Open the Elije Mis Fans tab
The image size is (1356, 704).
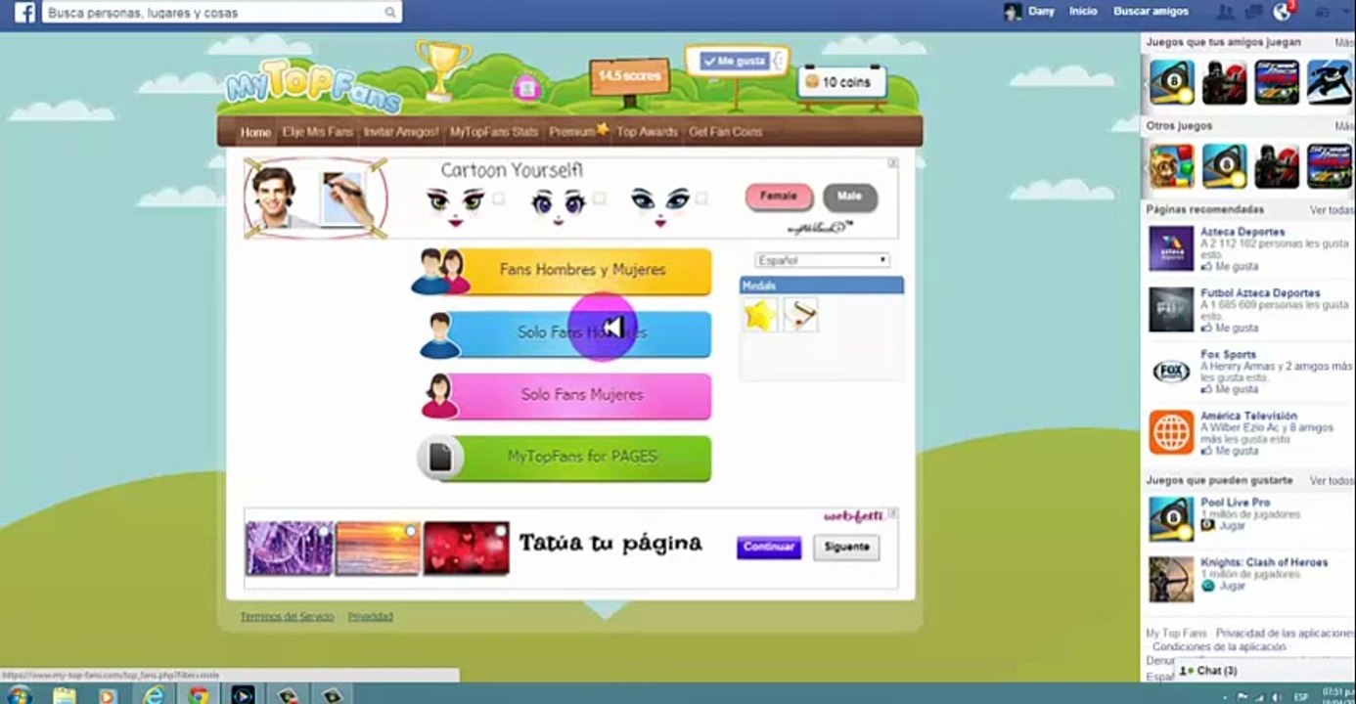(x=318, y=132)
